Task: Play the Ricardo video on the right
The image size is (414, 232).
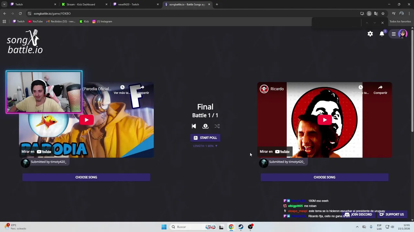Action: pyautogui.click(x=324, y=120)
